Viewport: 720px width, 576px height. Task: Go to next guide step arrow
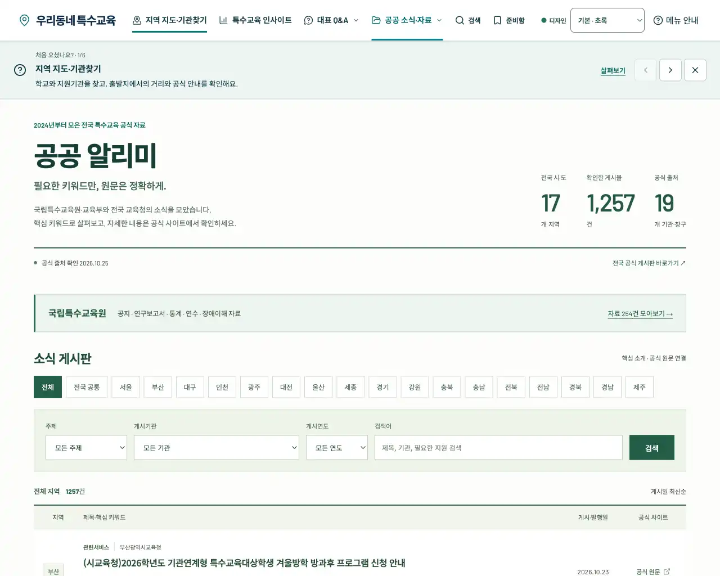[x=670, y=70]
